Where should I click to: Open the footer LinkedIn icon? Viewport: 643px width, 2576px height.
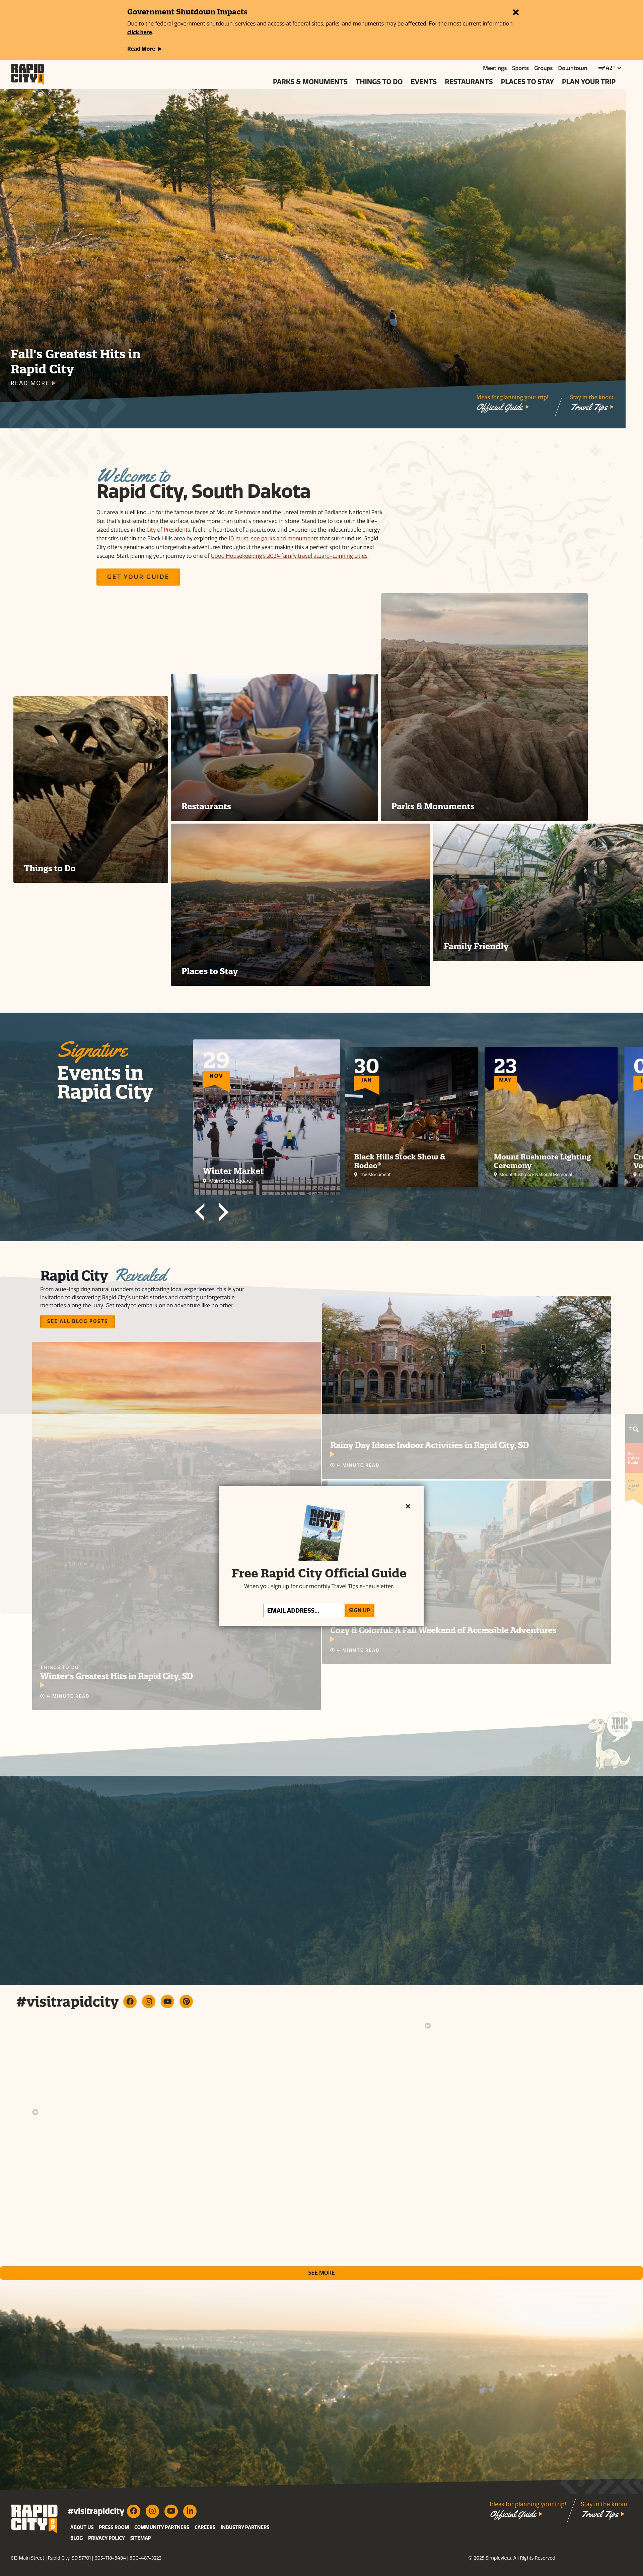click(190, 2511)
